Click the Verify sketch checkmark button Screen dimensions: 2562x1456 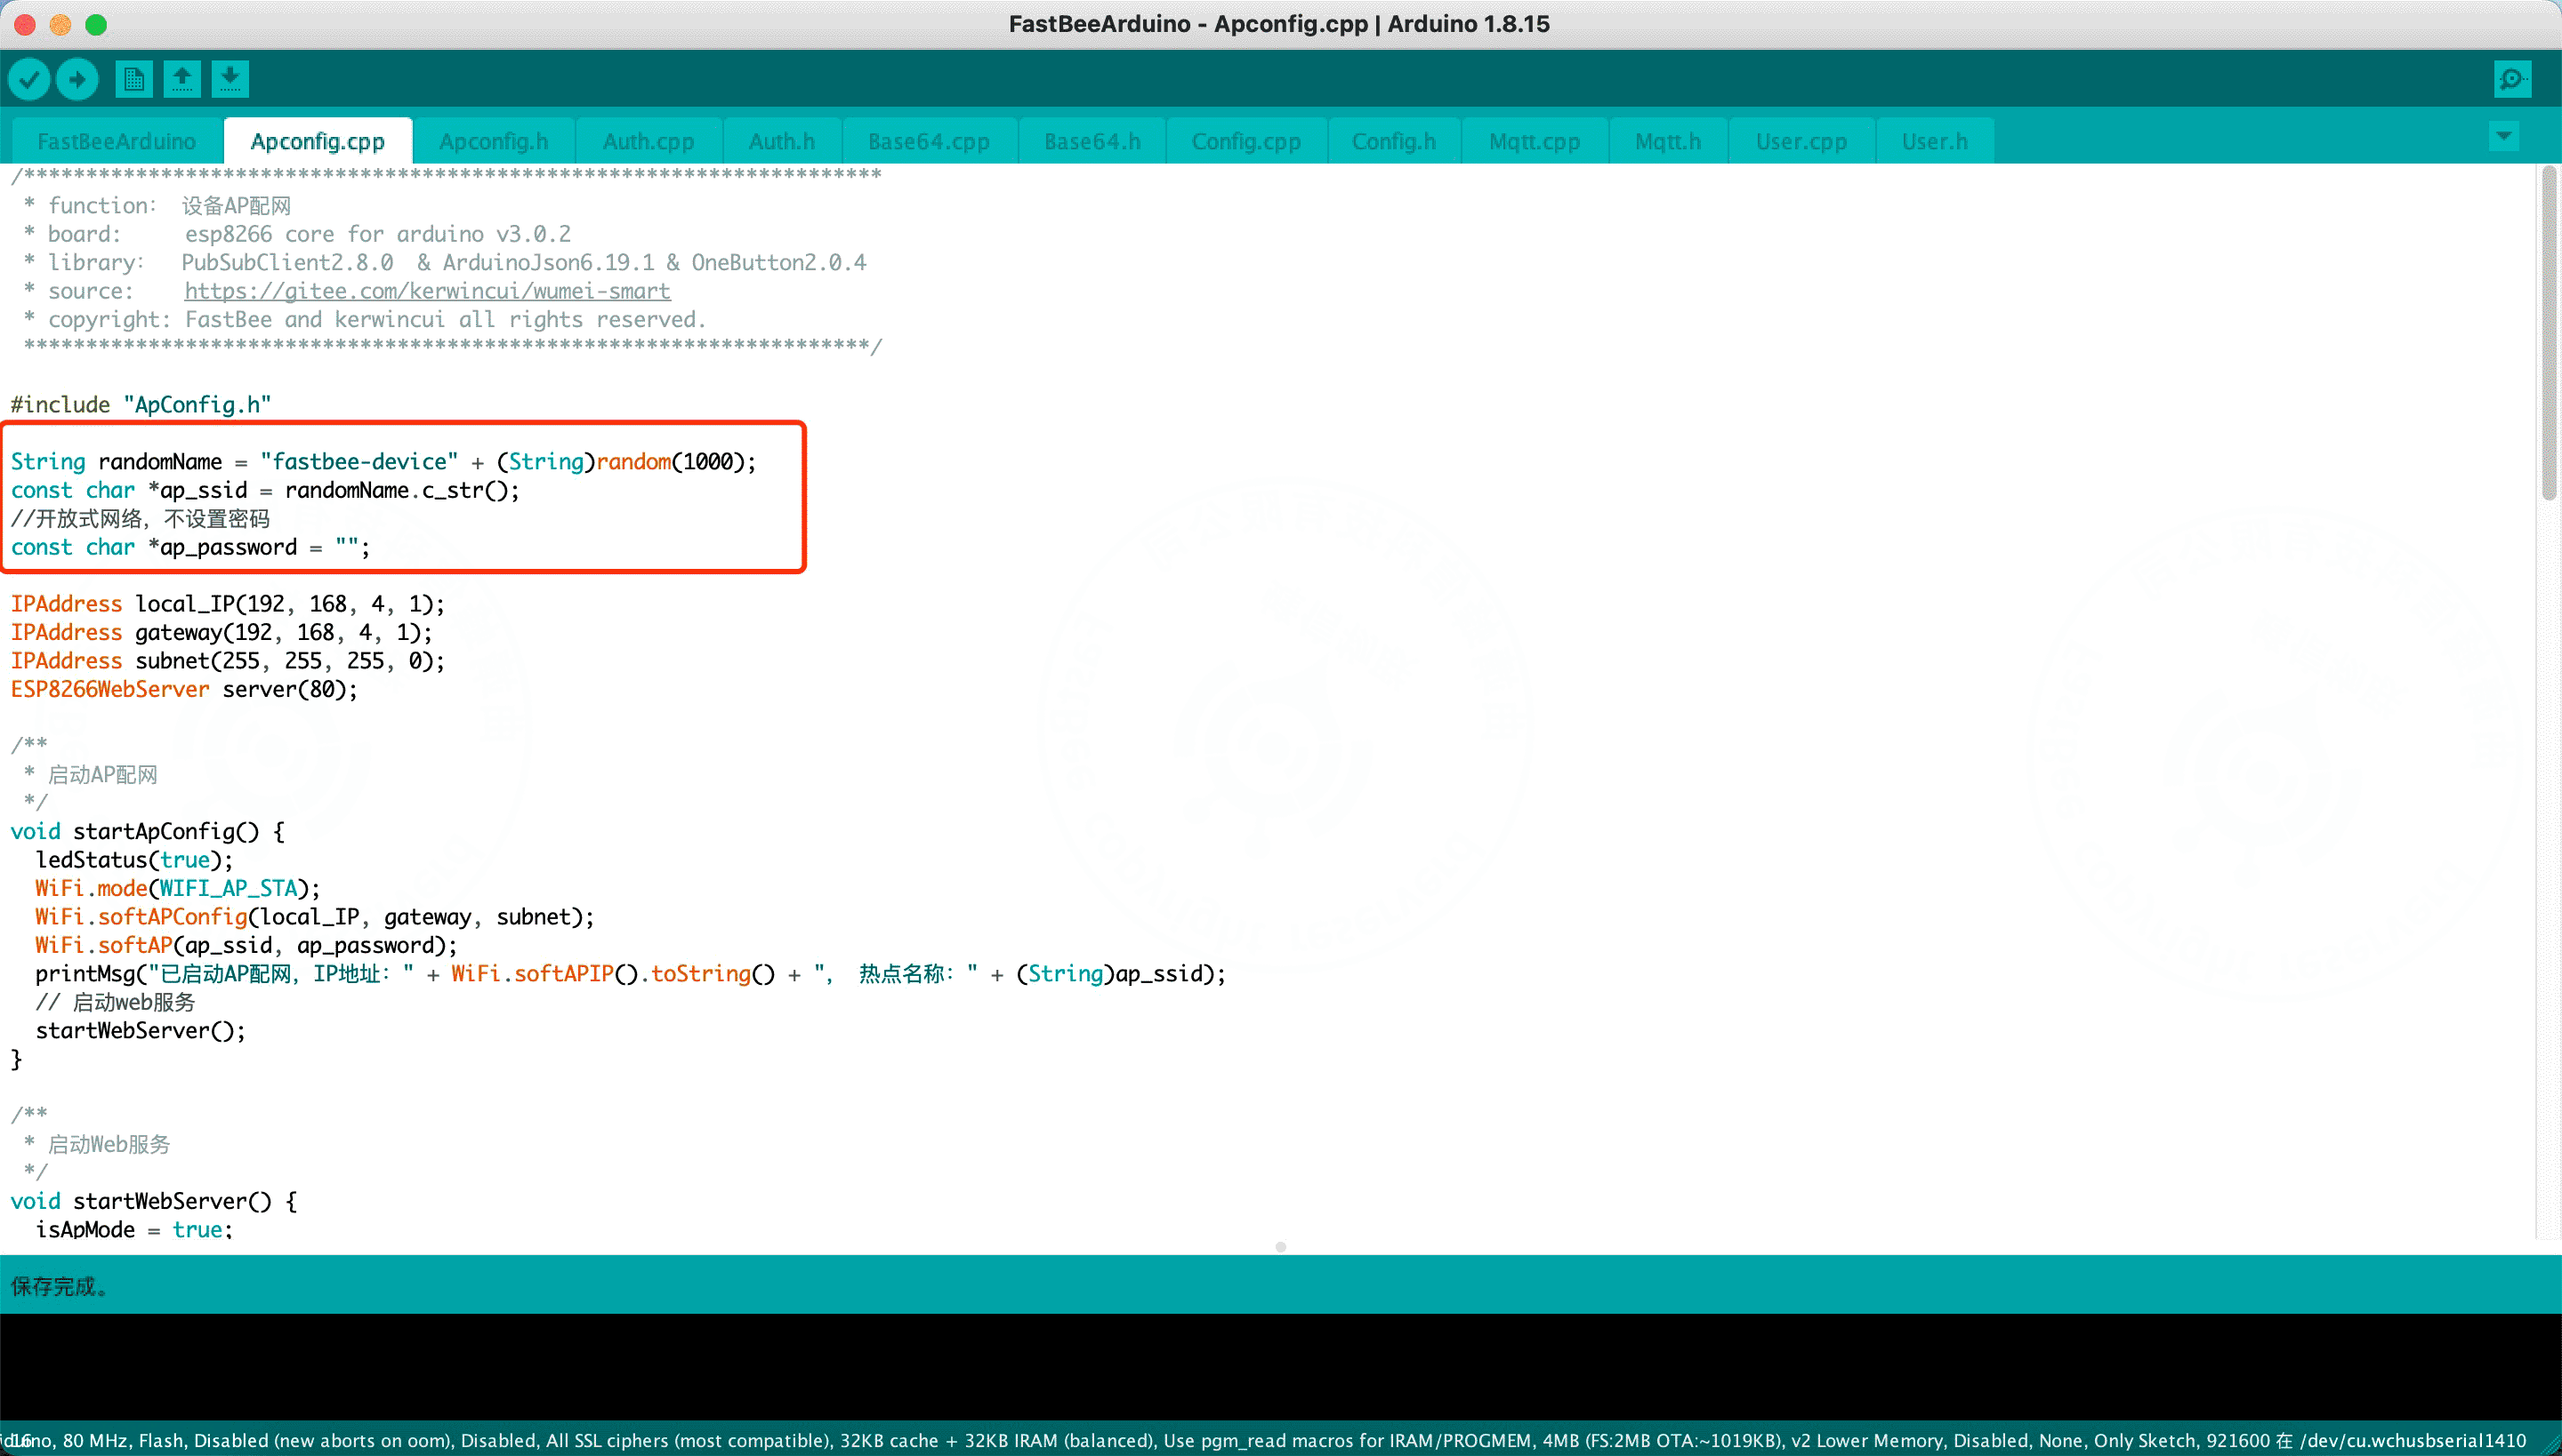(29, 79)
